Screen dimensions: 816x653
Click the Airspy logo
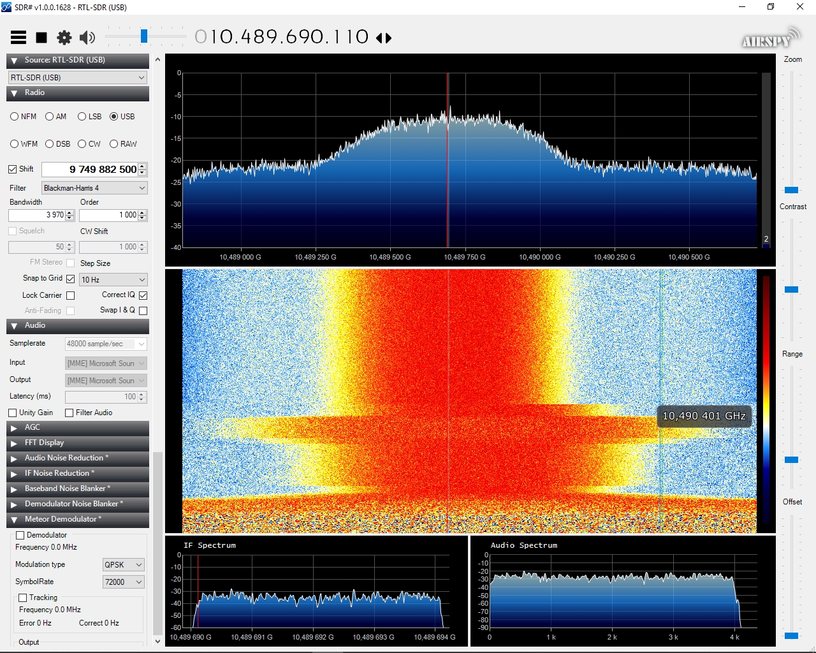770,38
